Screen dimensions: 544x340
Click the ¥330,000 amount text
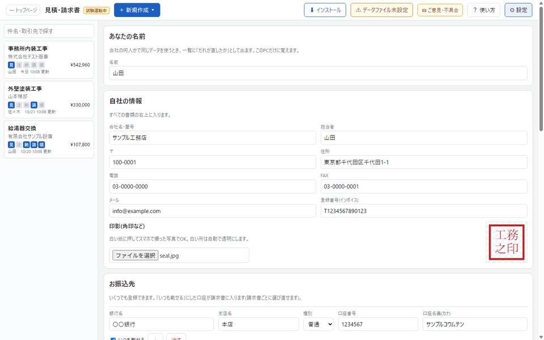coord(80,105)
